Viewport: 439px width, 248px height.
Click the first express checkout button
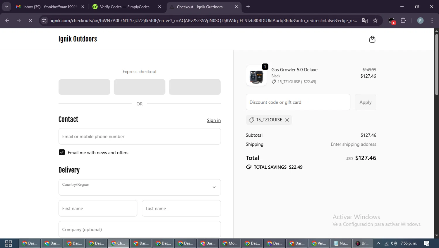84,87
